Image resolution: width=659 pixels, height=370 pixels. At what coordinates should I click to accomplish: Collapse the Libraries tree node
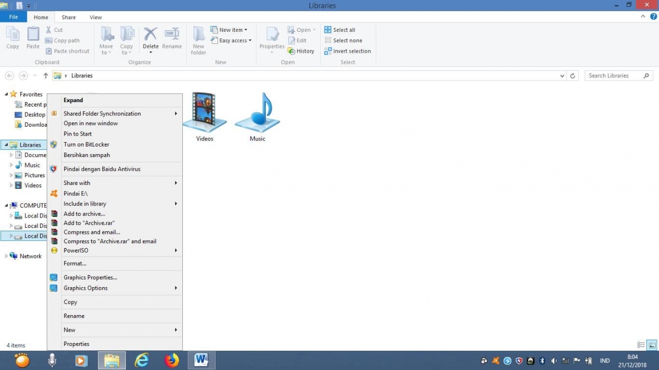click(6, 145)
